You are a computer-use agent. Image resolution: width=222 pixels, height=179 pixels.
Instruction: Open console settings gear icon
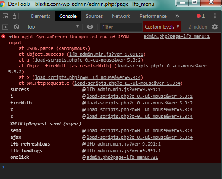(215, 27)
